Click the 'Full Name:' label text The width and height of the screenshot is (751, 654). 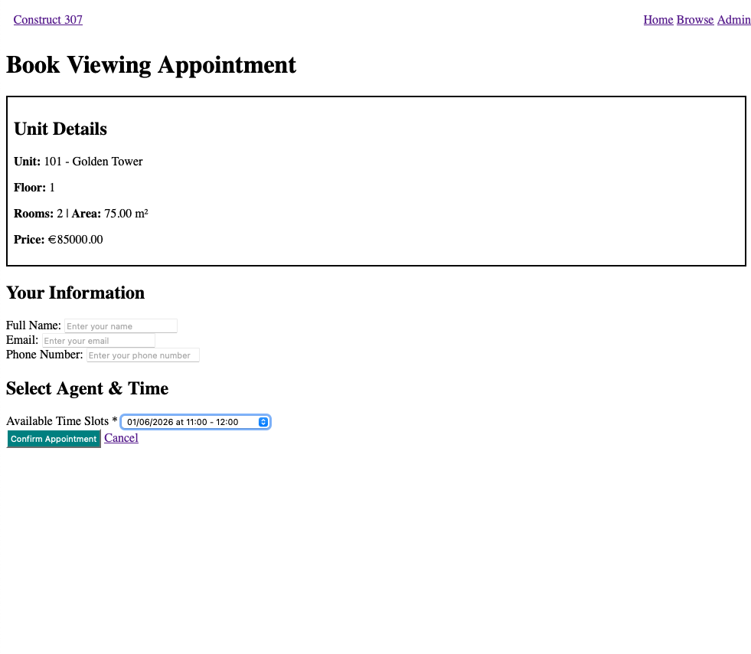pos(33,325)
